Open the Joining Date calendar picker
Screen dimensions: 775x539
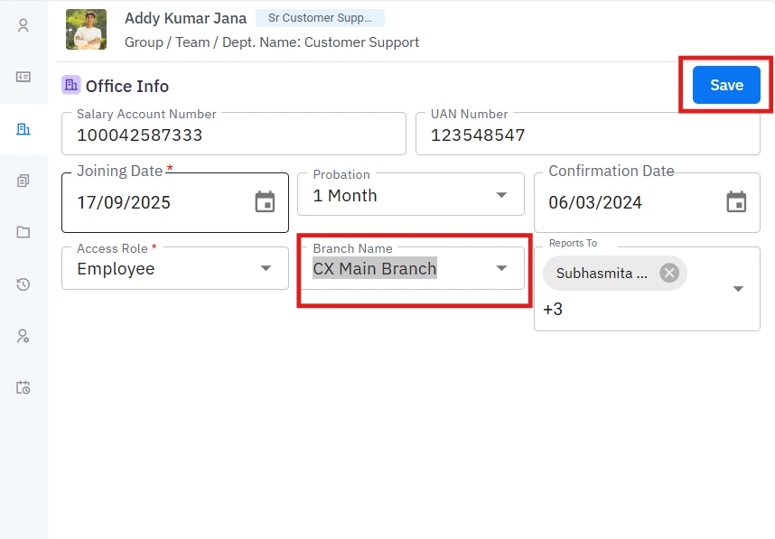click(265, 202)
